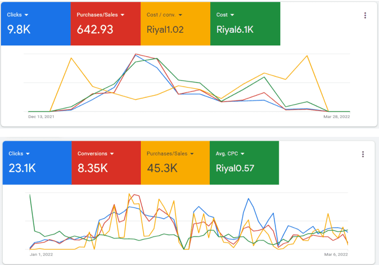Select the blue 23.1K Clicks tile
Image resolution: width=379 pixels, height=265 pixels.
pyautogui.click(x=37, y=163)
